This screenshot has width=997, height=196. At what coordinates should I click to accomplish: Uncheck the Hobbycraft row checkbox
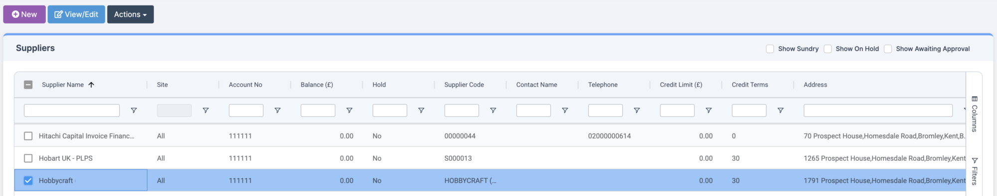28,181
